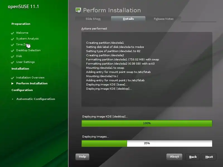Image resolution: width=223 pixels, height=167 pixels.
Task: Click the checkmark next to Disk
Action: click(x=12, y=57)
